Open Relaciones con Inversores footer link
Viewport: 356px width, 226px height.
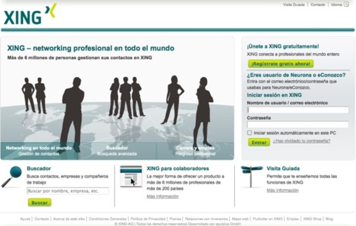tap(206, 219)
